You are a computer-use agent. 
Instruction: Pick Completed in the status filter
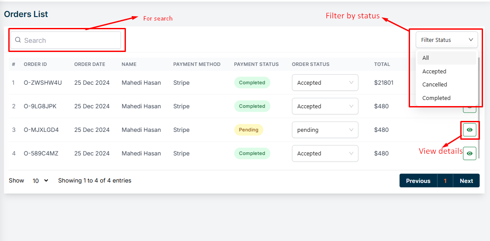[436, 98]
